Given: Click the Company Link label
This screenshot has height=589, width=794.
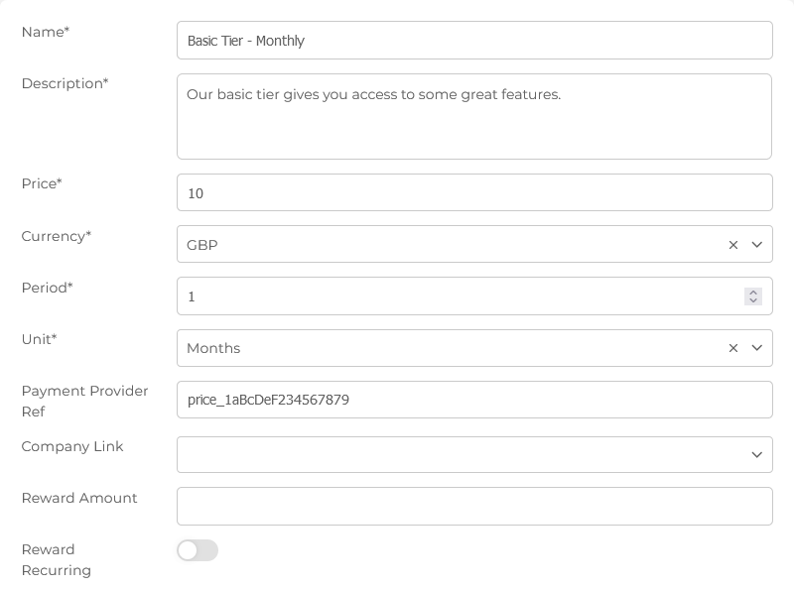Looking at the screenshot, I should pos(71,446).
